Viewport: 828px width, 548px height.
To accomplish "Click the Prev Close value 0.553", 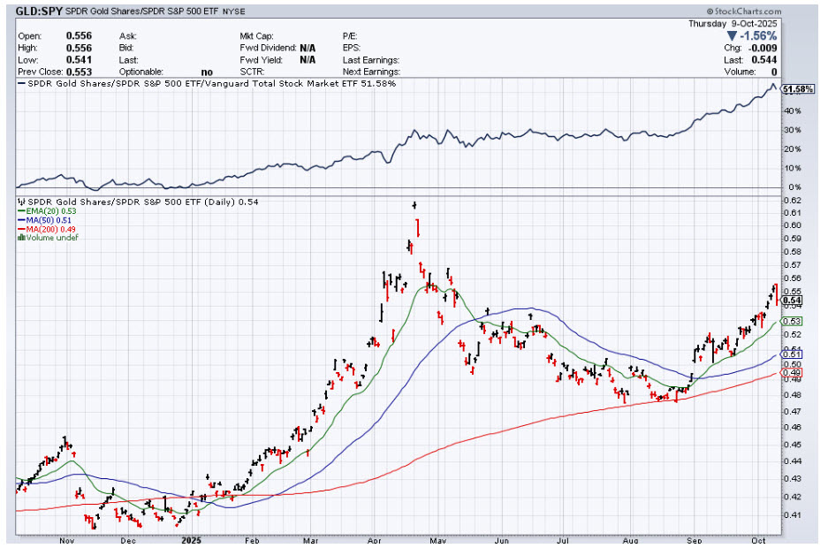I will (80, 72).
